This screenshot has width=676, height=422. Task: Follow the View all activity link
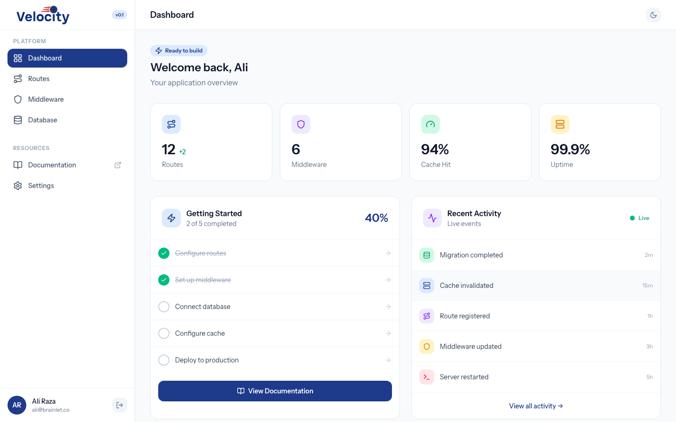(x=536, y=406)
